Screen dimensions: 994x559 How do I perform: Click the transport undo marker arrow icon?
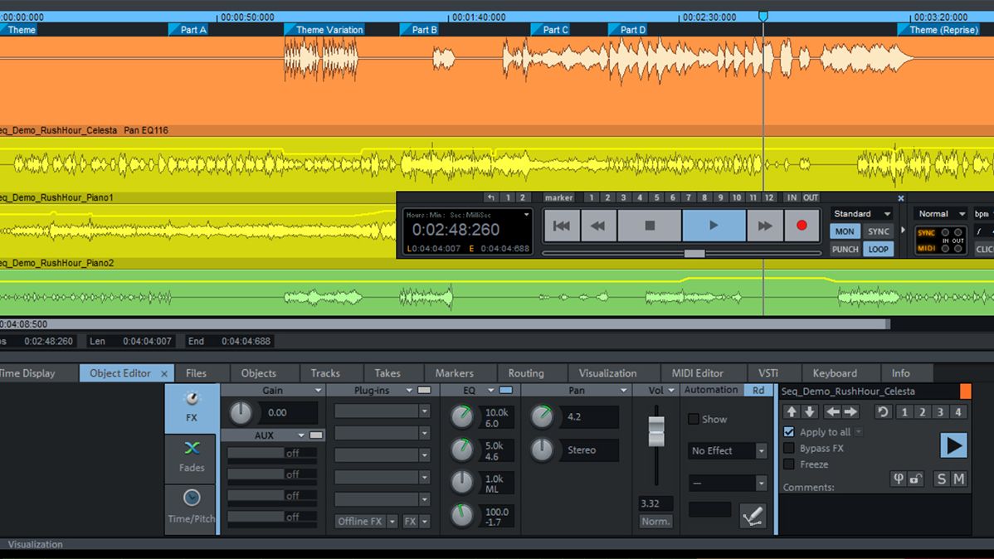[491, 197]
